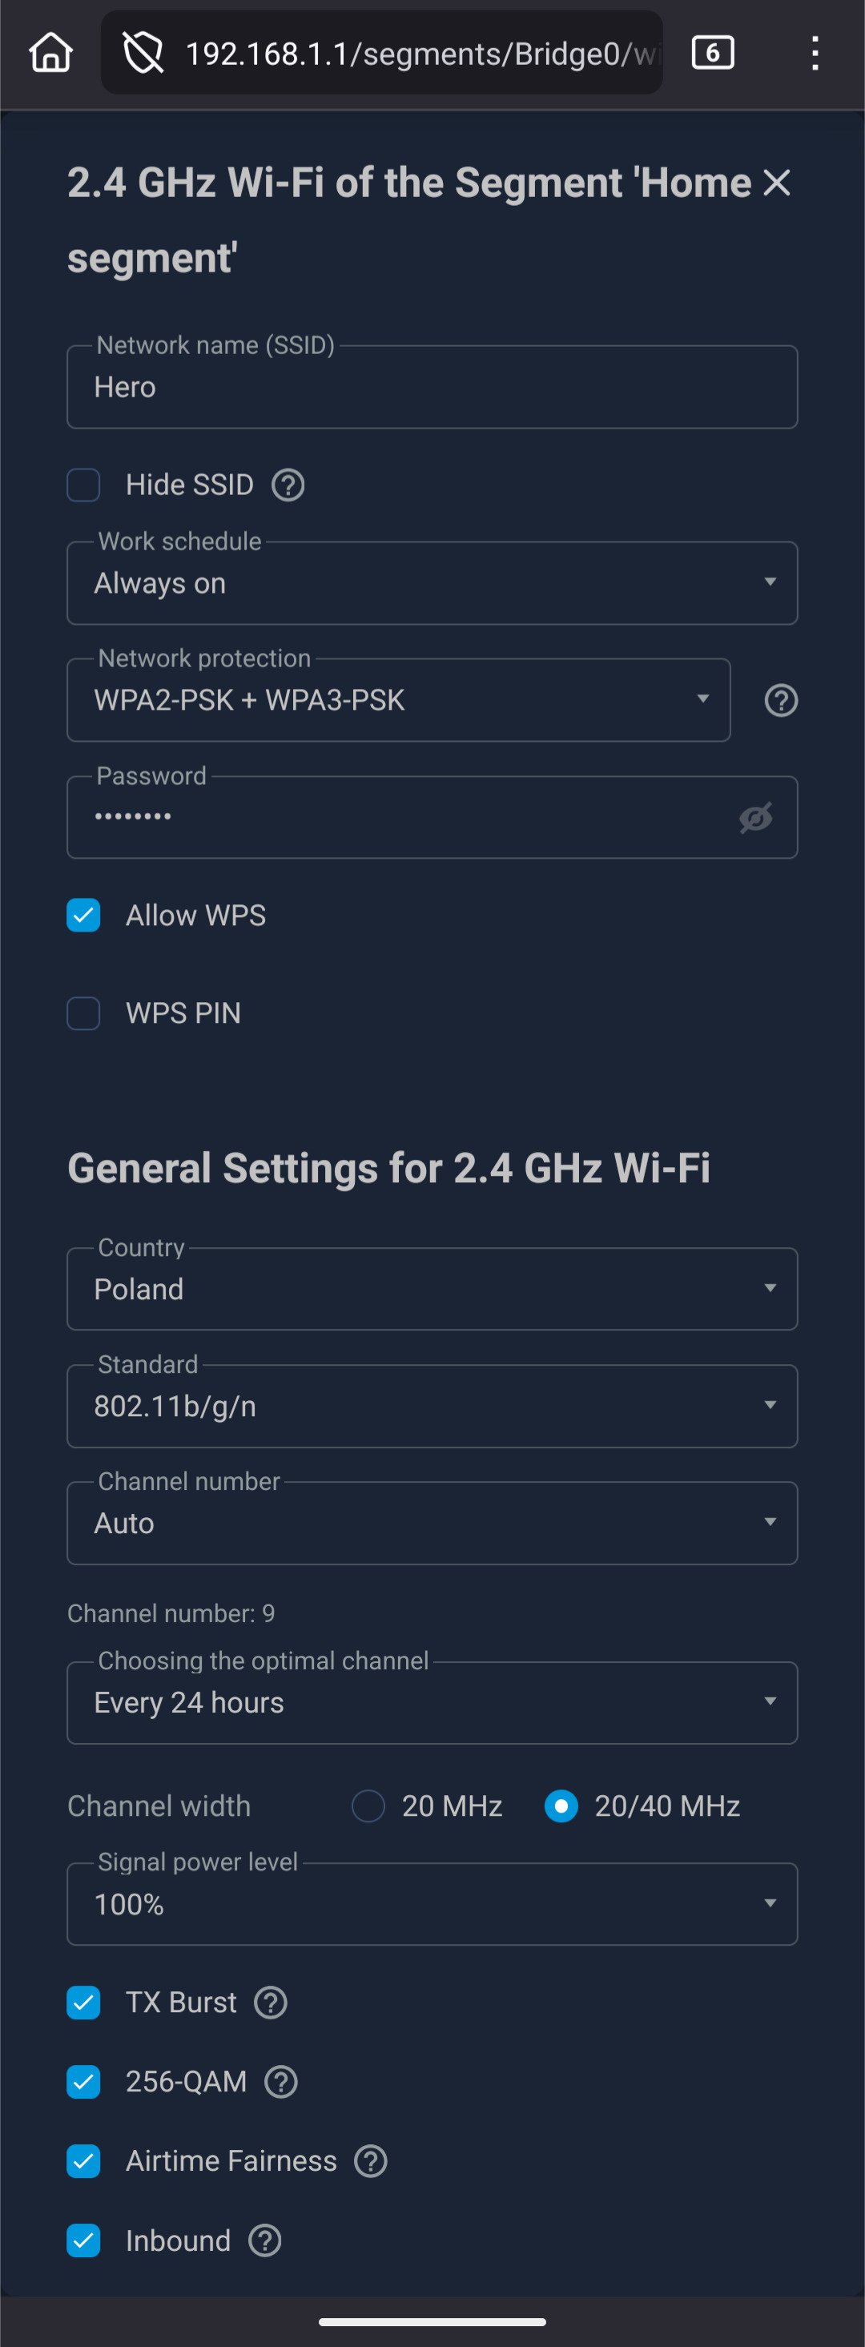Show the password with the eye icon
Viewport: 865px width, 2347px height.
tap(756, 817)
